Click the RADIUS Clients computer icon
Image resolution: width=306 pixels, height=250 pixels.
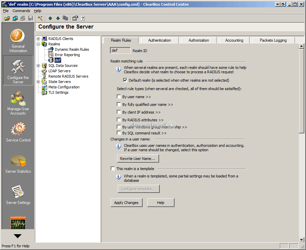[x=44, y=39]
